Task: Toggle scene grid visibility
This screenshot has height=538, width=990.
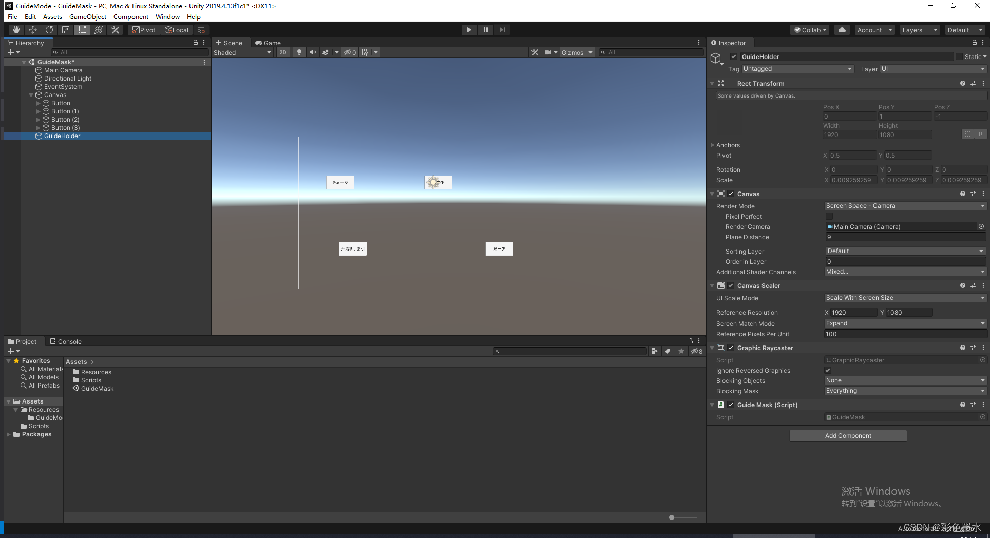Action: pyautogui.click(x=365, y=52)
